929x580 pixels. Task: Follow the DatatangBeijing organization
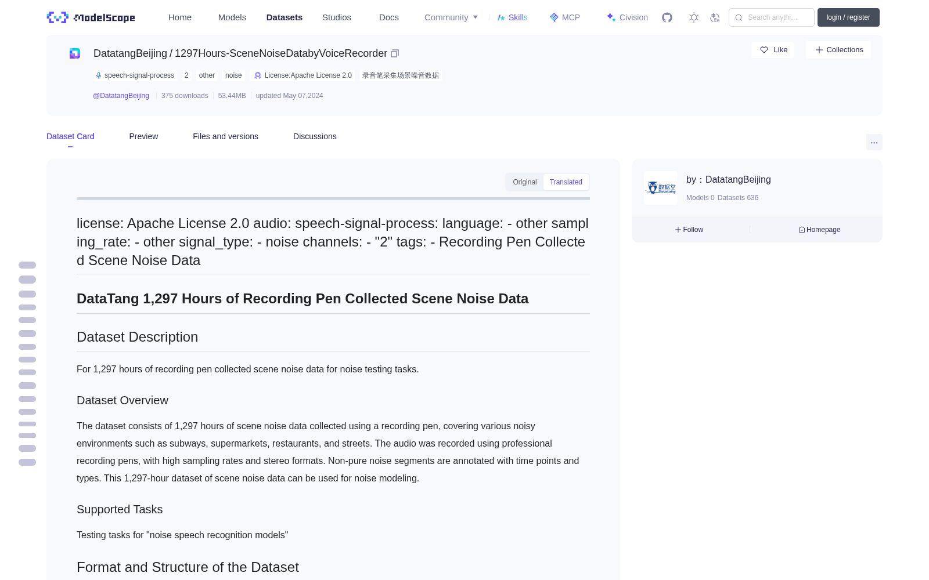pyautogui.click(x=689, y=230)
